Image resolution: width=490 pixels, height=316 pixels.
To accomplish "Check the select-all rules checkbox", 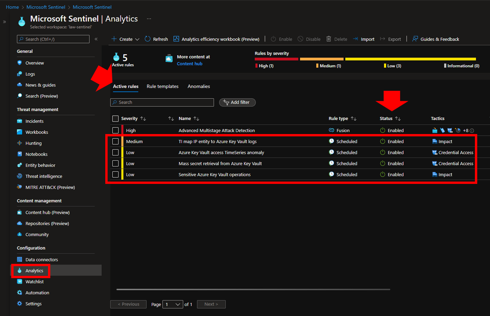I will [x=115, y=119].
